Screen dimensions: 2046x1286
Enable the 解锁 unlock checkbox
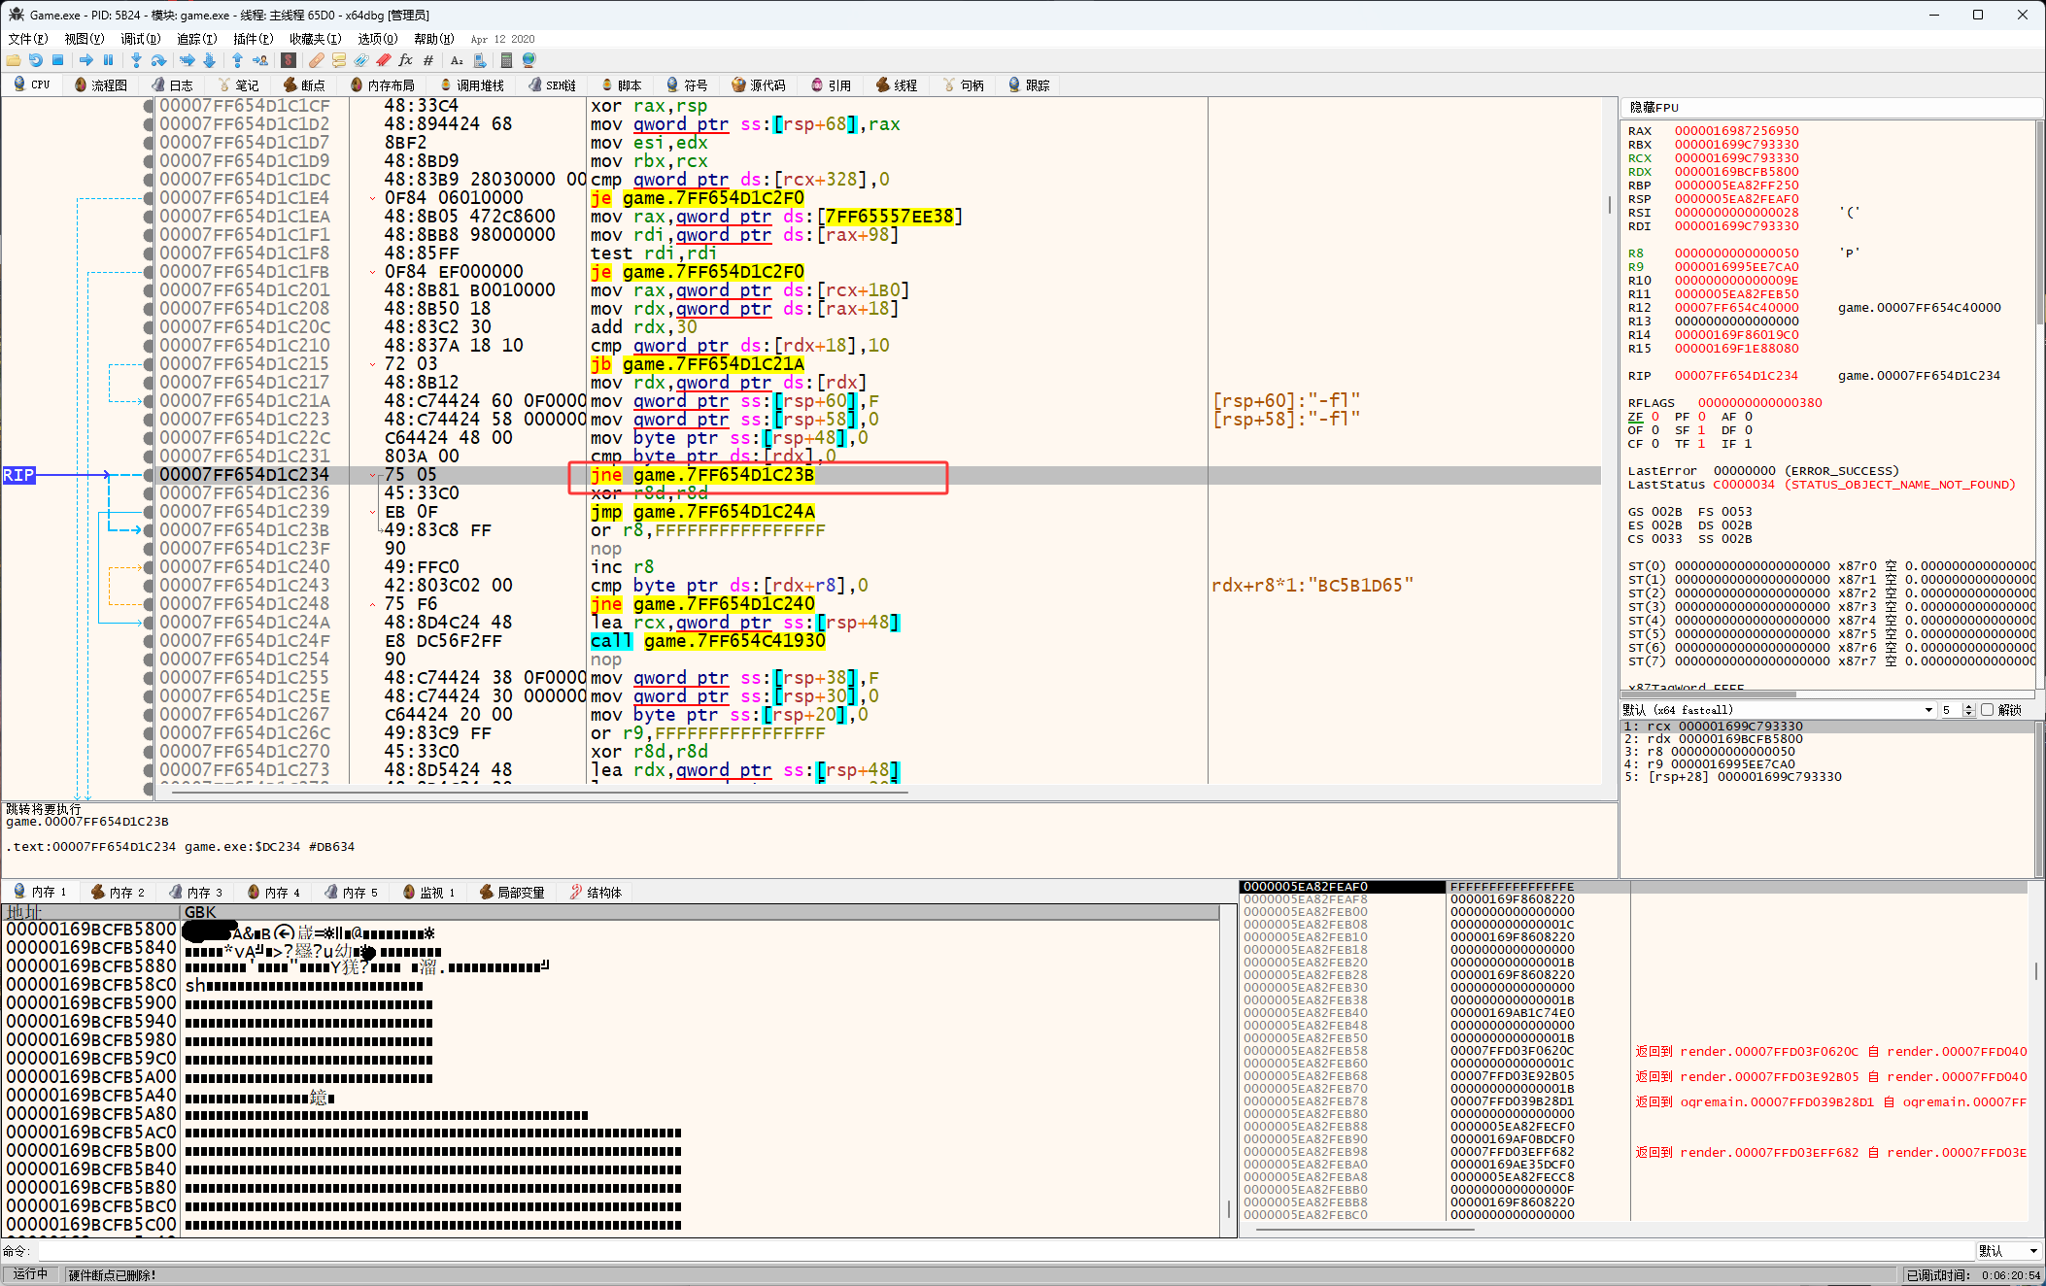coord(1988,710)
